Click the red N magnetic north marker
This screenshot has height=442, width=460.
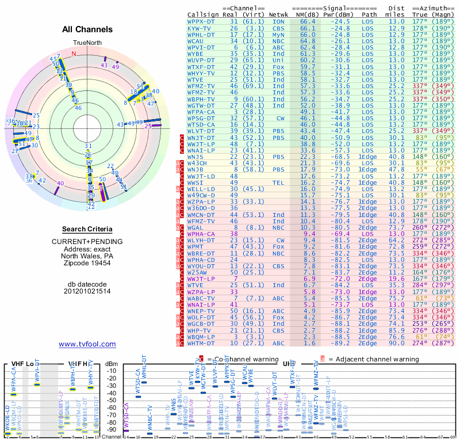tap(73, 54)
